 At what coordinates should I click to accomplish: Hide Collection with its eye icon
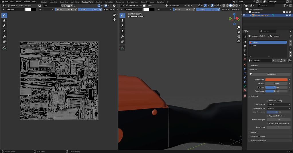(287, 12)
